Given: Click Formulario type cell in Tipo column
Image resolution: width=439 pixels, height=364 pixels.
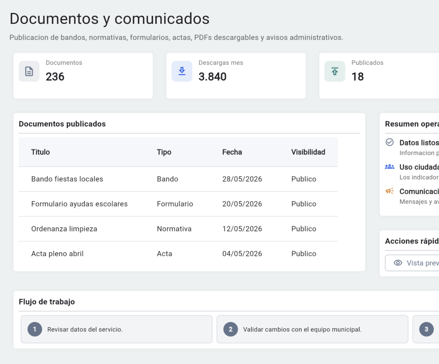Looking at the screenshot, I should [x=175, y=204].
